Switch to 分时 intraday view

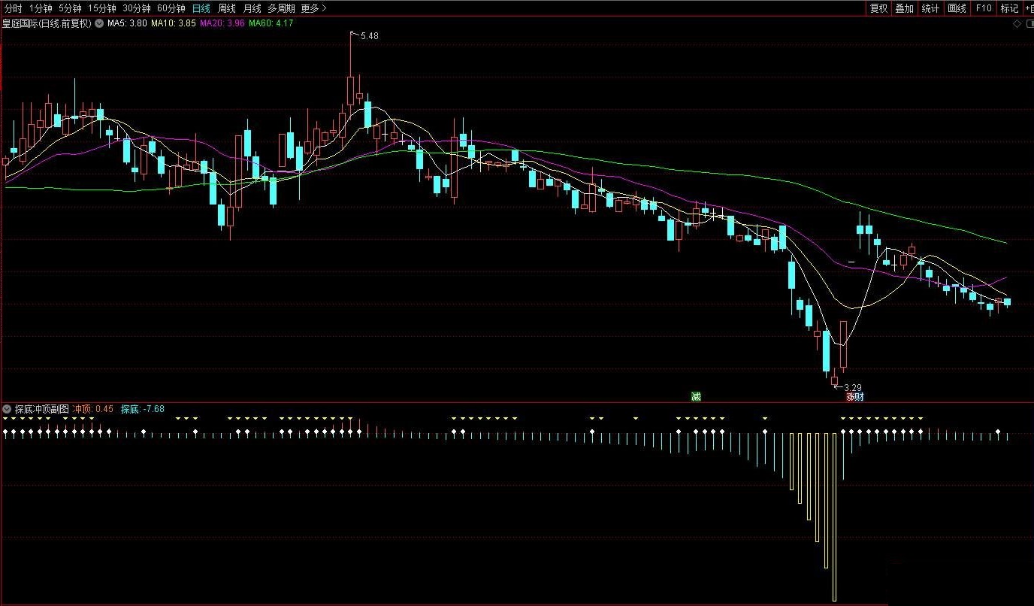tap(13, 8)
